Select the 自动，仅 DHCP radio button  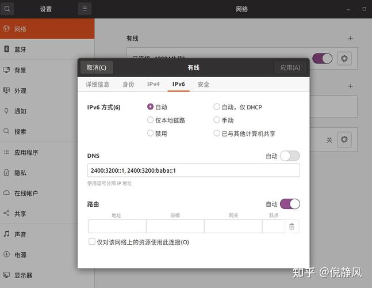point(217,107)
